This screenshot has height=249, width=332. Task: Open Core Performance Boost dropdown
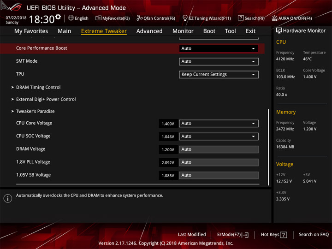[219, 48]
